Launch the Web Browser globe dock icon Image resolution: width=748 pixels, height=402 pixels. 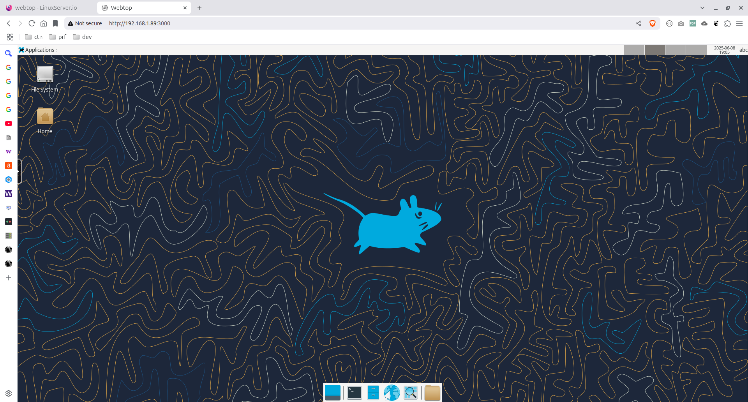pyautogui.click(x=392, y=393)
